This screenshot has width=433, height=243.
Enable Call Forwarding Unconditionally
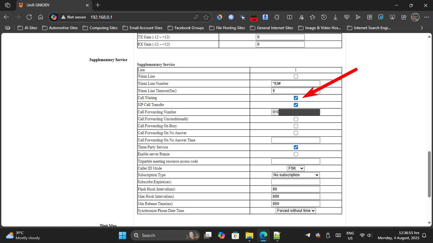coord(296,119)
